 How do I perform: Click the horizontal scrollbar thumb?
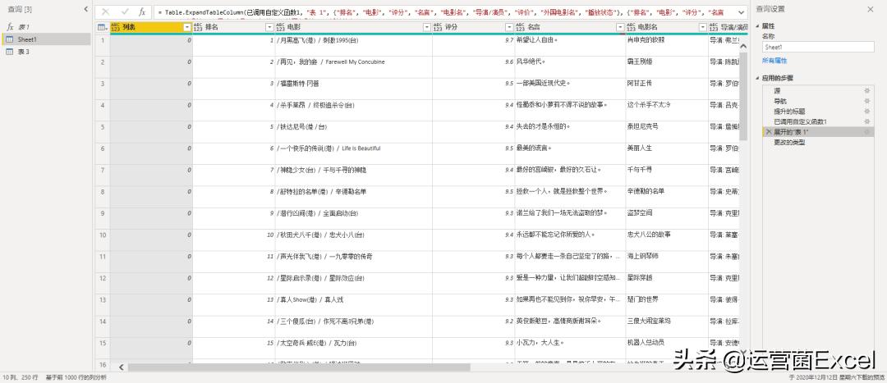pos(299,367)
